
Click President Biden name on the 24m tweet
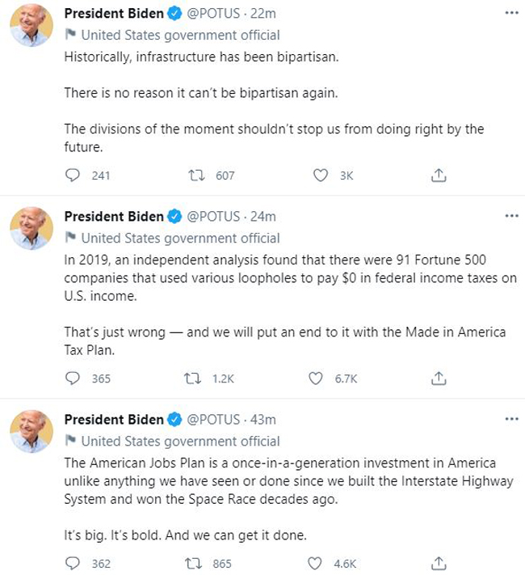click(x=113, y=217)
